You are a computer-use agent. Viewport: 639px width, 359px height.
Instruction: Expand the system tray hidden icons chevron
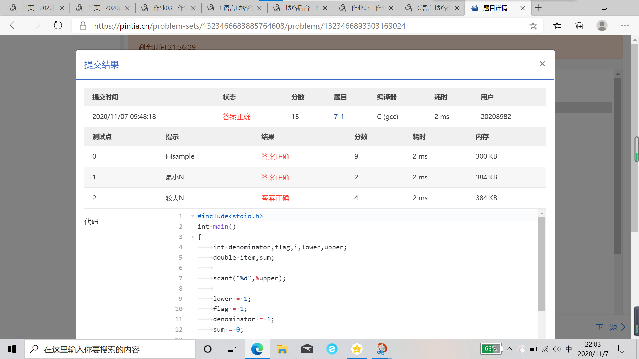tap(509, 349)
